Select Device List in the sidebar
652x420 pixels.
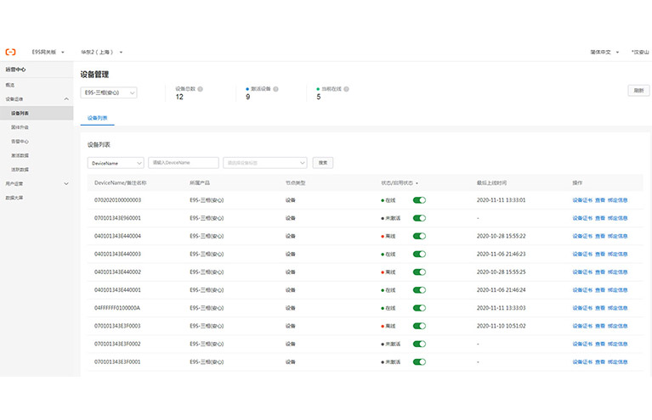pyautogui.click(x=37, y=113)
